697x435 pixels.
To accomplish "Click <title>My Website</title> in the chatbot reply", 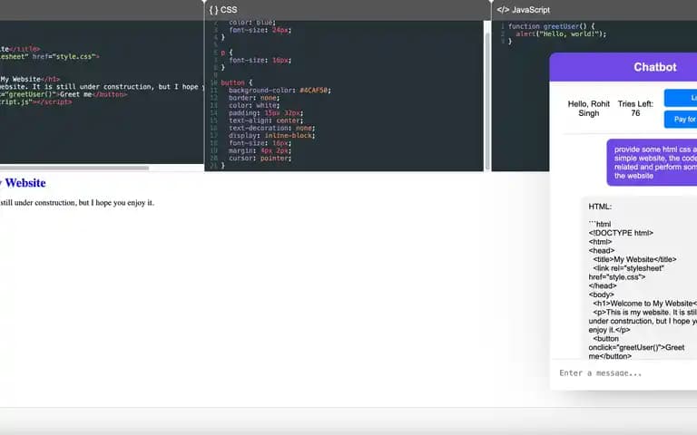I will click(634, 259).
